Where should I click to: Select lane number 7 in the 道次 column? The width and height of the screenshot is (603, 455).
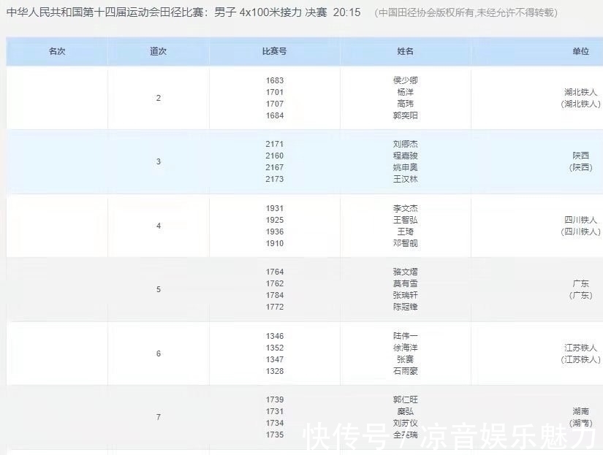click(x=159, y=417)
